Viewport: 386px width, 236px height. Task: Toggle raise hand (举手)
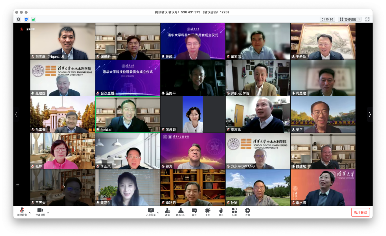(x=221, y=211)
